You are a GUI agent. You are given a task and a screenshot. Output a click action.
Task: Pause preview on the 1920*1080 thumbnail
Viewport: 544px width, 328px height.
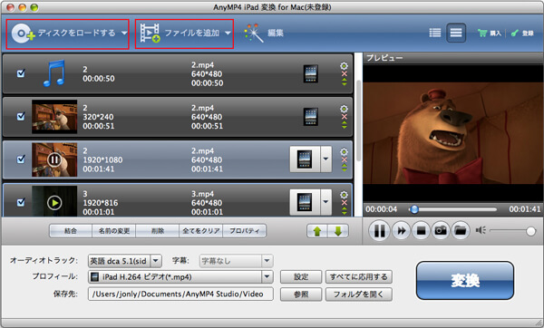54,159
